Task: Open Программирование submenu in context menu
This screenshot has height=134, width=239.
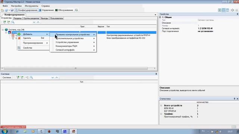Action: (33, 43)
